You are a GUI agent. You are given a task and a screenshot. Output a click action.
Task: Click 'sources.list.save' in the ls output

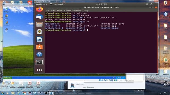(112, 24)
